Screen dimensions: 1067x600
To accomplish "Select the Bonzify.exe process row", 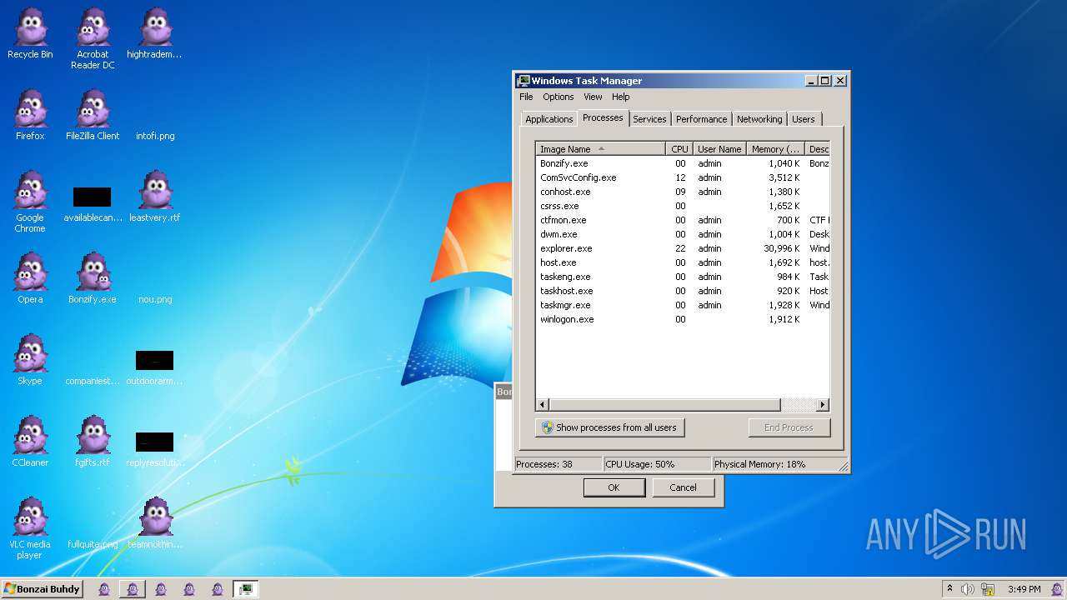I will point(683,163).
